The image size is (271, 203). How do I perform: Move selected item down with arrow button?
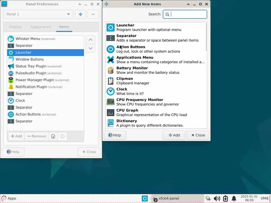tap(91, 48)
